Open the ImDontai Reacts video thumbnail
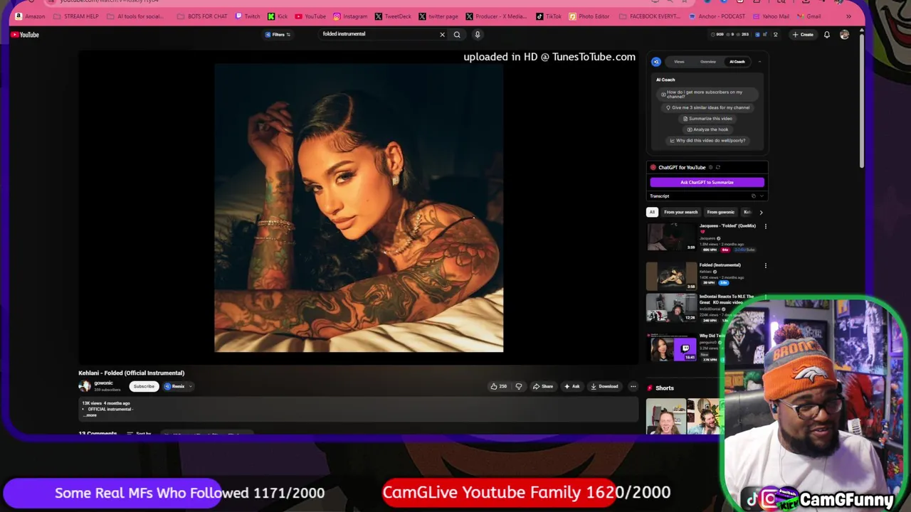The height and width of the screenshot is (512, 911). point(671,308)
